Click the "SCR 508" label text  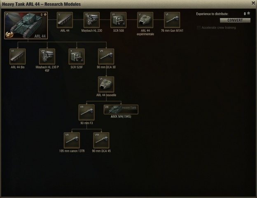point(118,31)
